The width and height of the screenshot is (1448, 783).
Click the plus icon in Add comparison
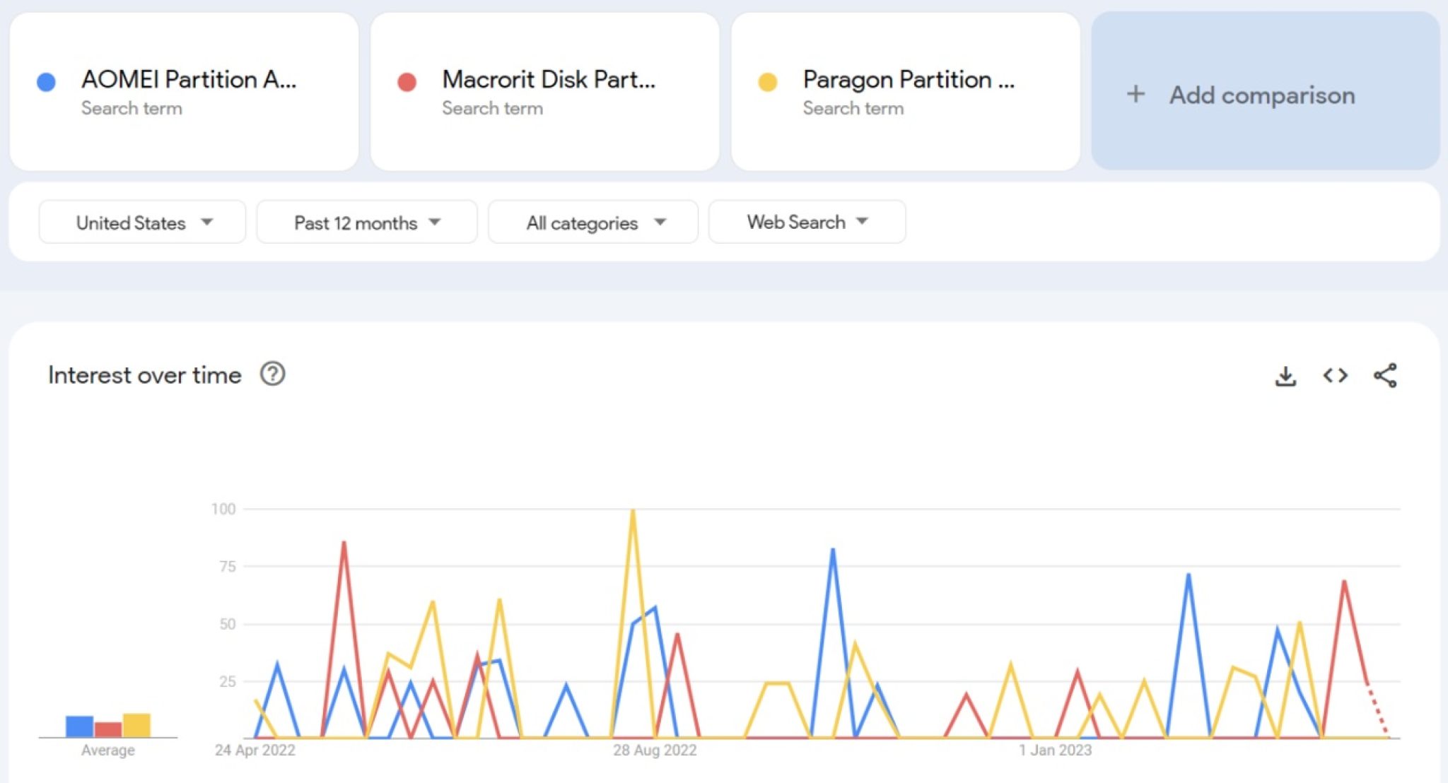tap(1135, 94)
